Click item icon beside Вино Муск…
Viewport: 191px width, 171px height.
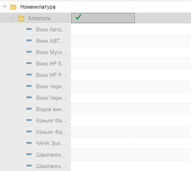click(29, 52)
